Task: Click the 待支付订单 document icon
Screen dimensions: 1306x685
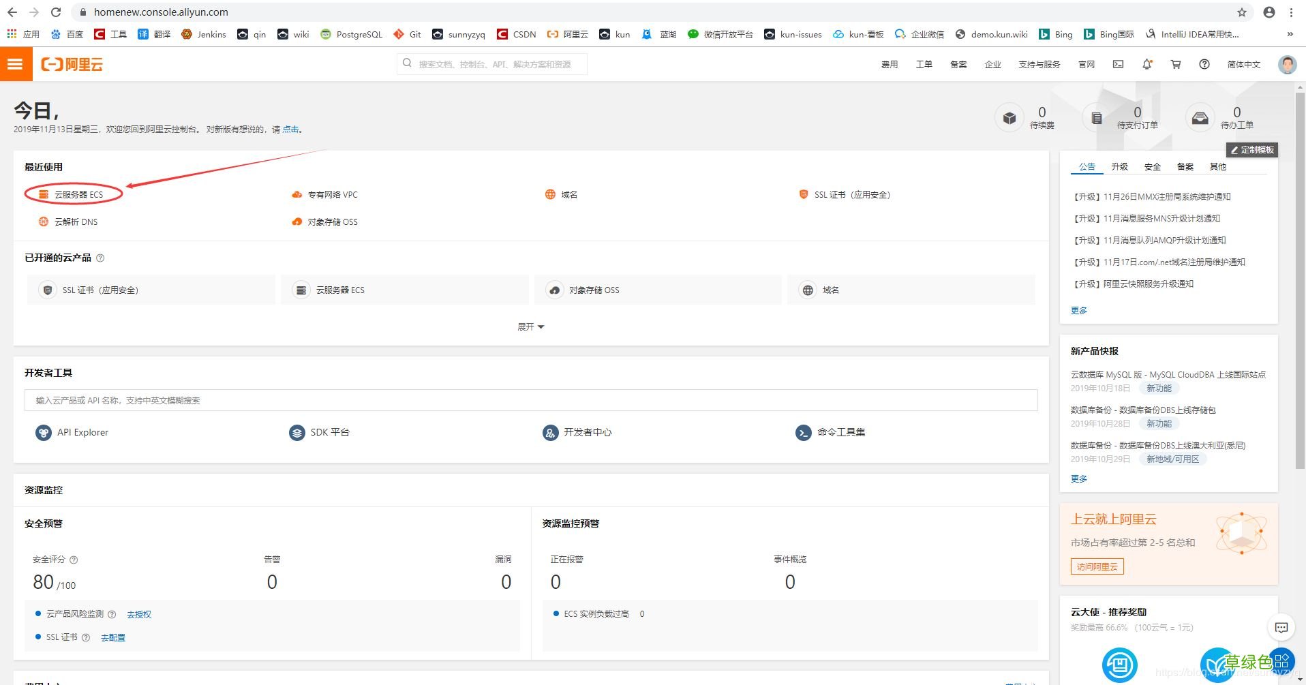Action: click(x=1096, y=118)
